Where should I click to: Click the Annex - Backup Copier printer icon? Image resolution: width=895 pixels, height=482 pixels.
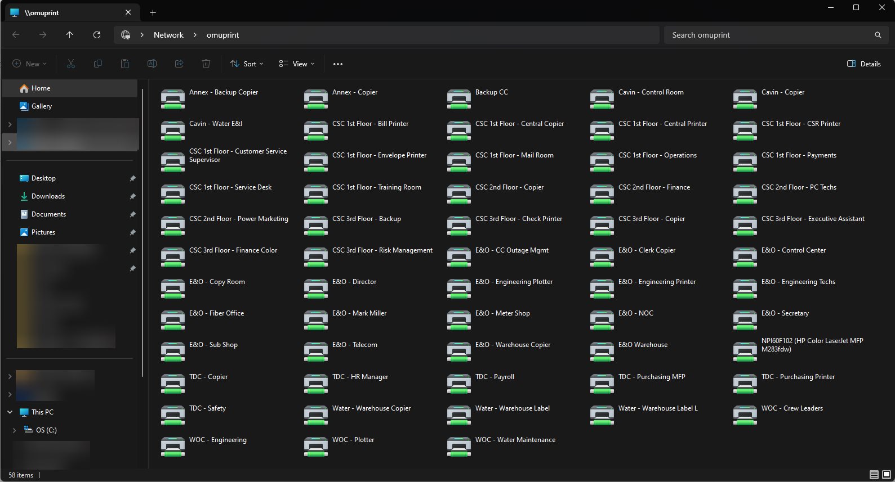(172, 98)
